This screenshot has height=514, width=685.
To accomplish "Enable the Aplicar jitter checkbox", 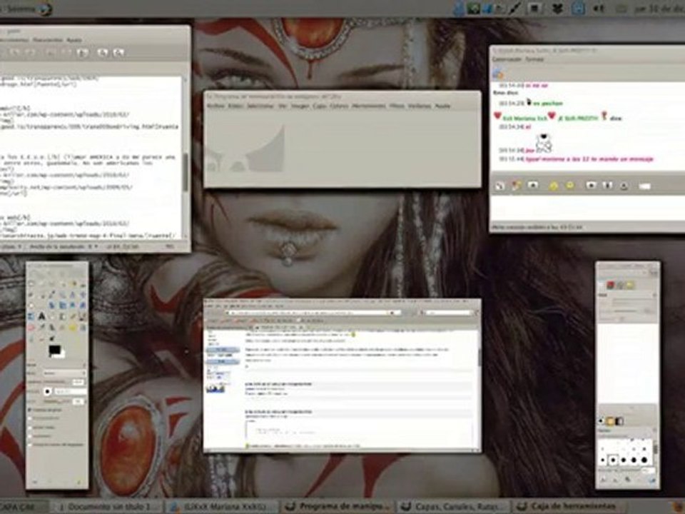I will click(29, 428).
